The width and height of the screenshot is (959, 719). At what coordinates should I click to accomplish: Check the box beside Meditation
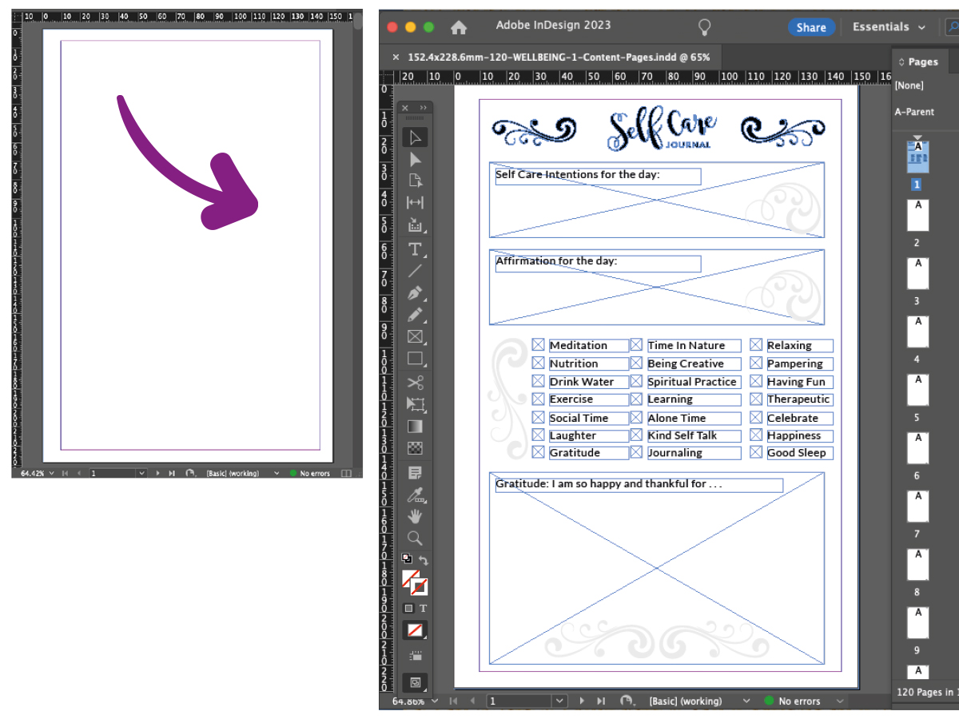point(539,345)
